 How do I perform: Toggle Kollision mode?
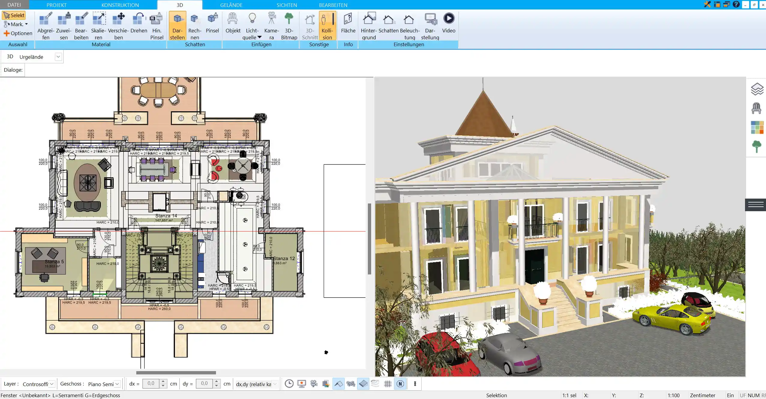327,26
